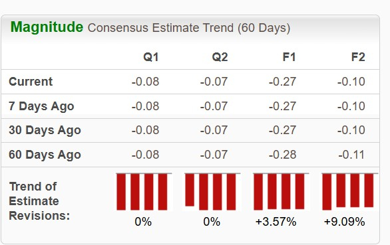Click the 30 Days Ago row label
The width and height of the screenshot is (390, 245).
pos(45,130)
